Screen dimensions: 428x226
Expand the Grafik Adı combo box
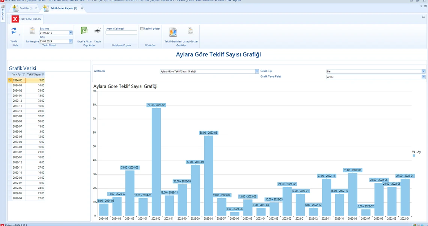point(257,71)
